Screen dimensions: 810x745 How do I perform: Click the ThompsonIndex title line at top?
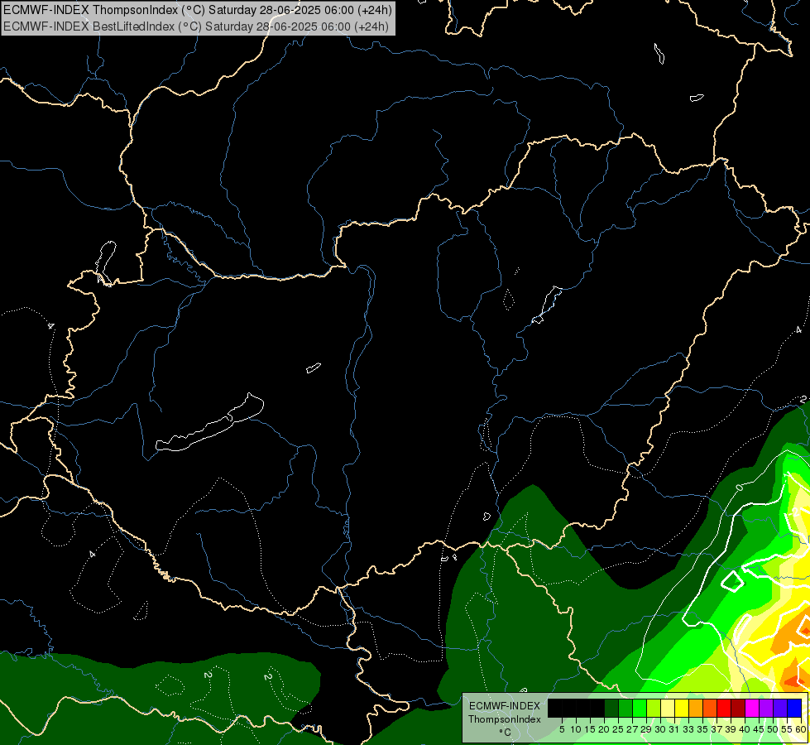click(x=198, y=10)
